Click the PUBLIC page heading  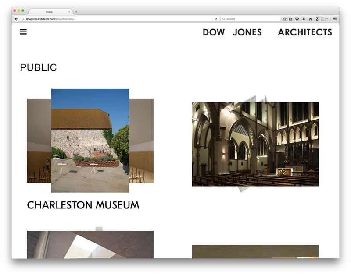pyautogui.click(x=38, y=67)
